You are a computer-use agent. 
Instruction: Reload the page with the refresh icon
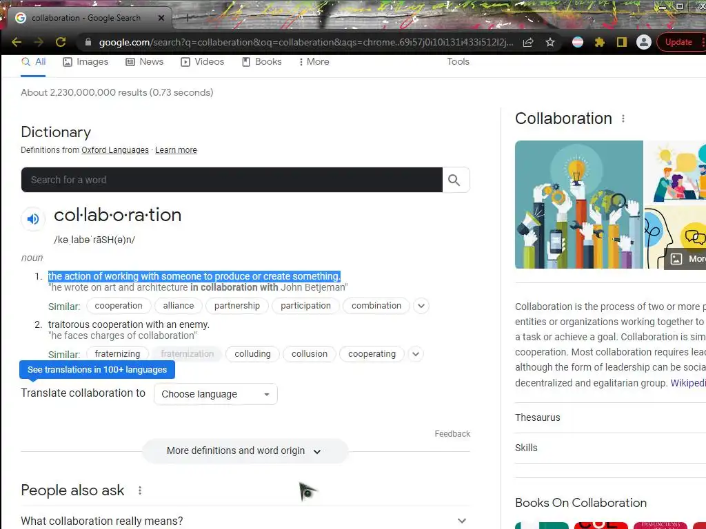click(x=61, y=42)
